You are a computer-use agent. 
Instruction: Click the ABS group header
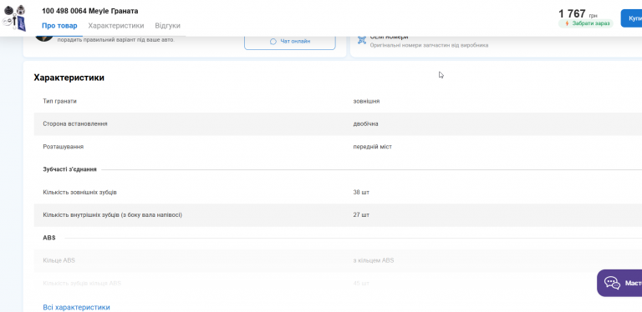49,238
